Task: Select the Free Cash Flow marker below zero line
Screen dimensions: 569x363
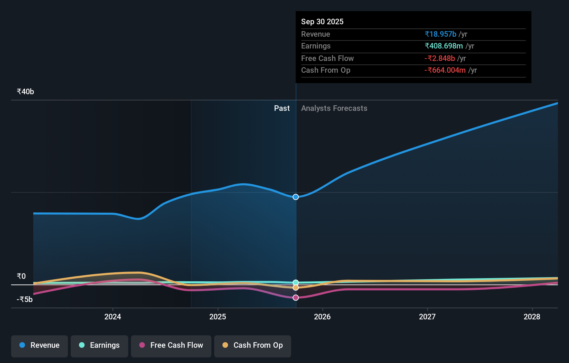Action: click(296, 297)
